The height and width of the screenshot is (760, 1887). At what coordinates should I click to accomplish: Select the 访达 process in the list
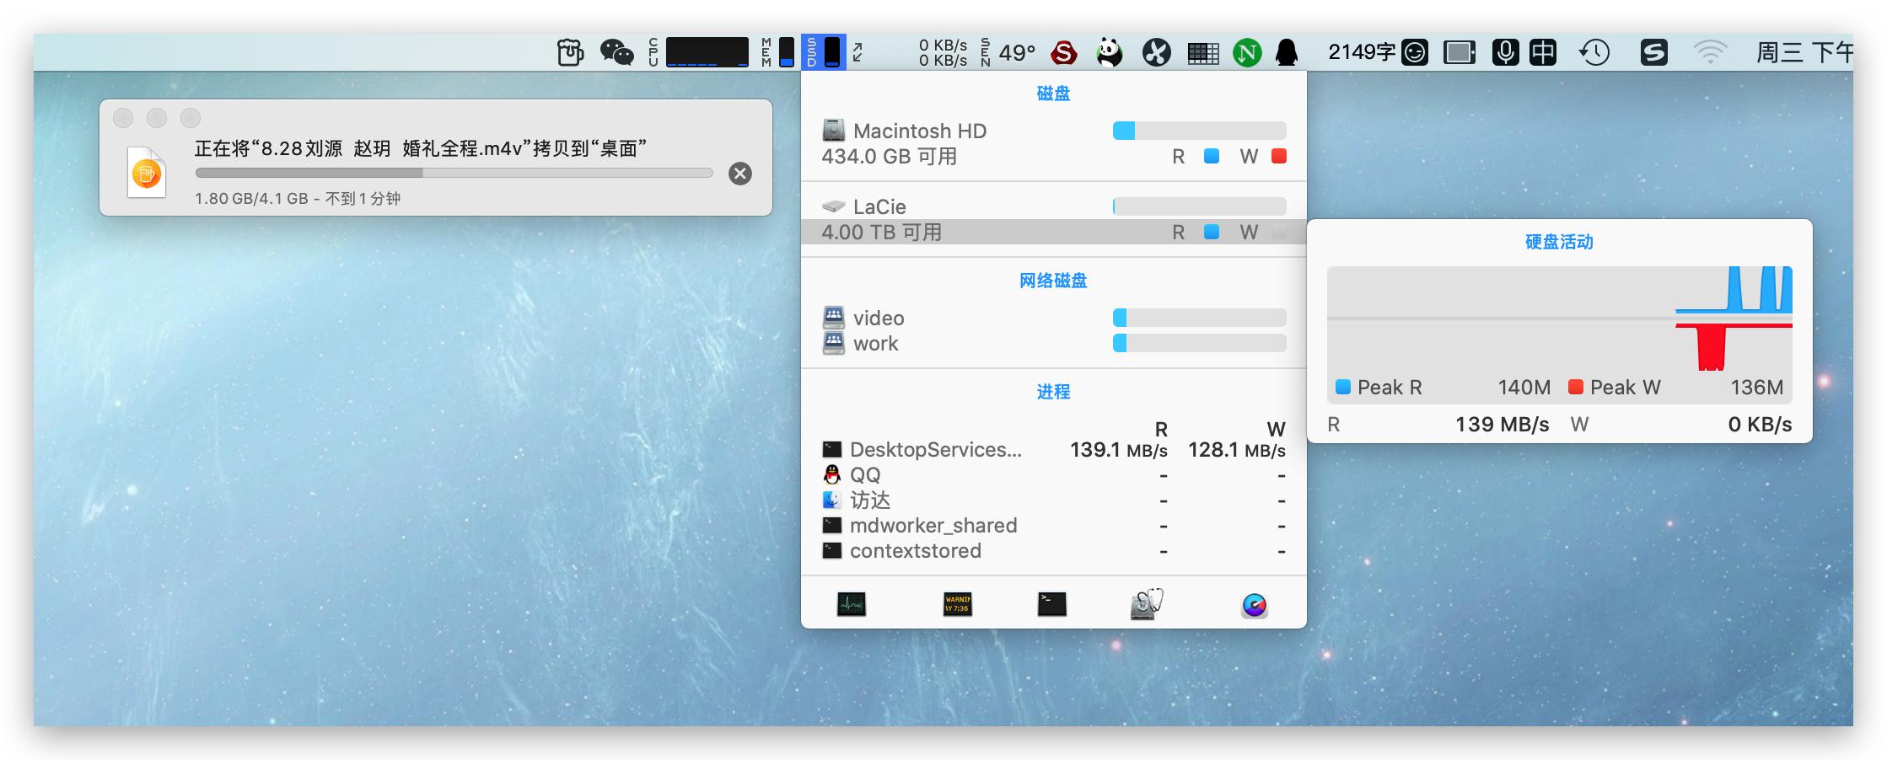click(x=868, y=500)
